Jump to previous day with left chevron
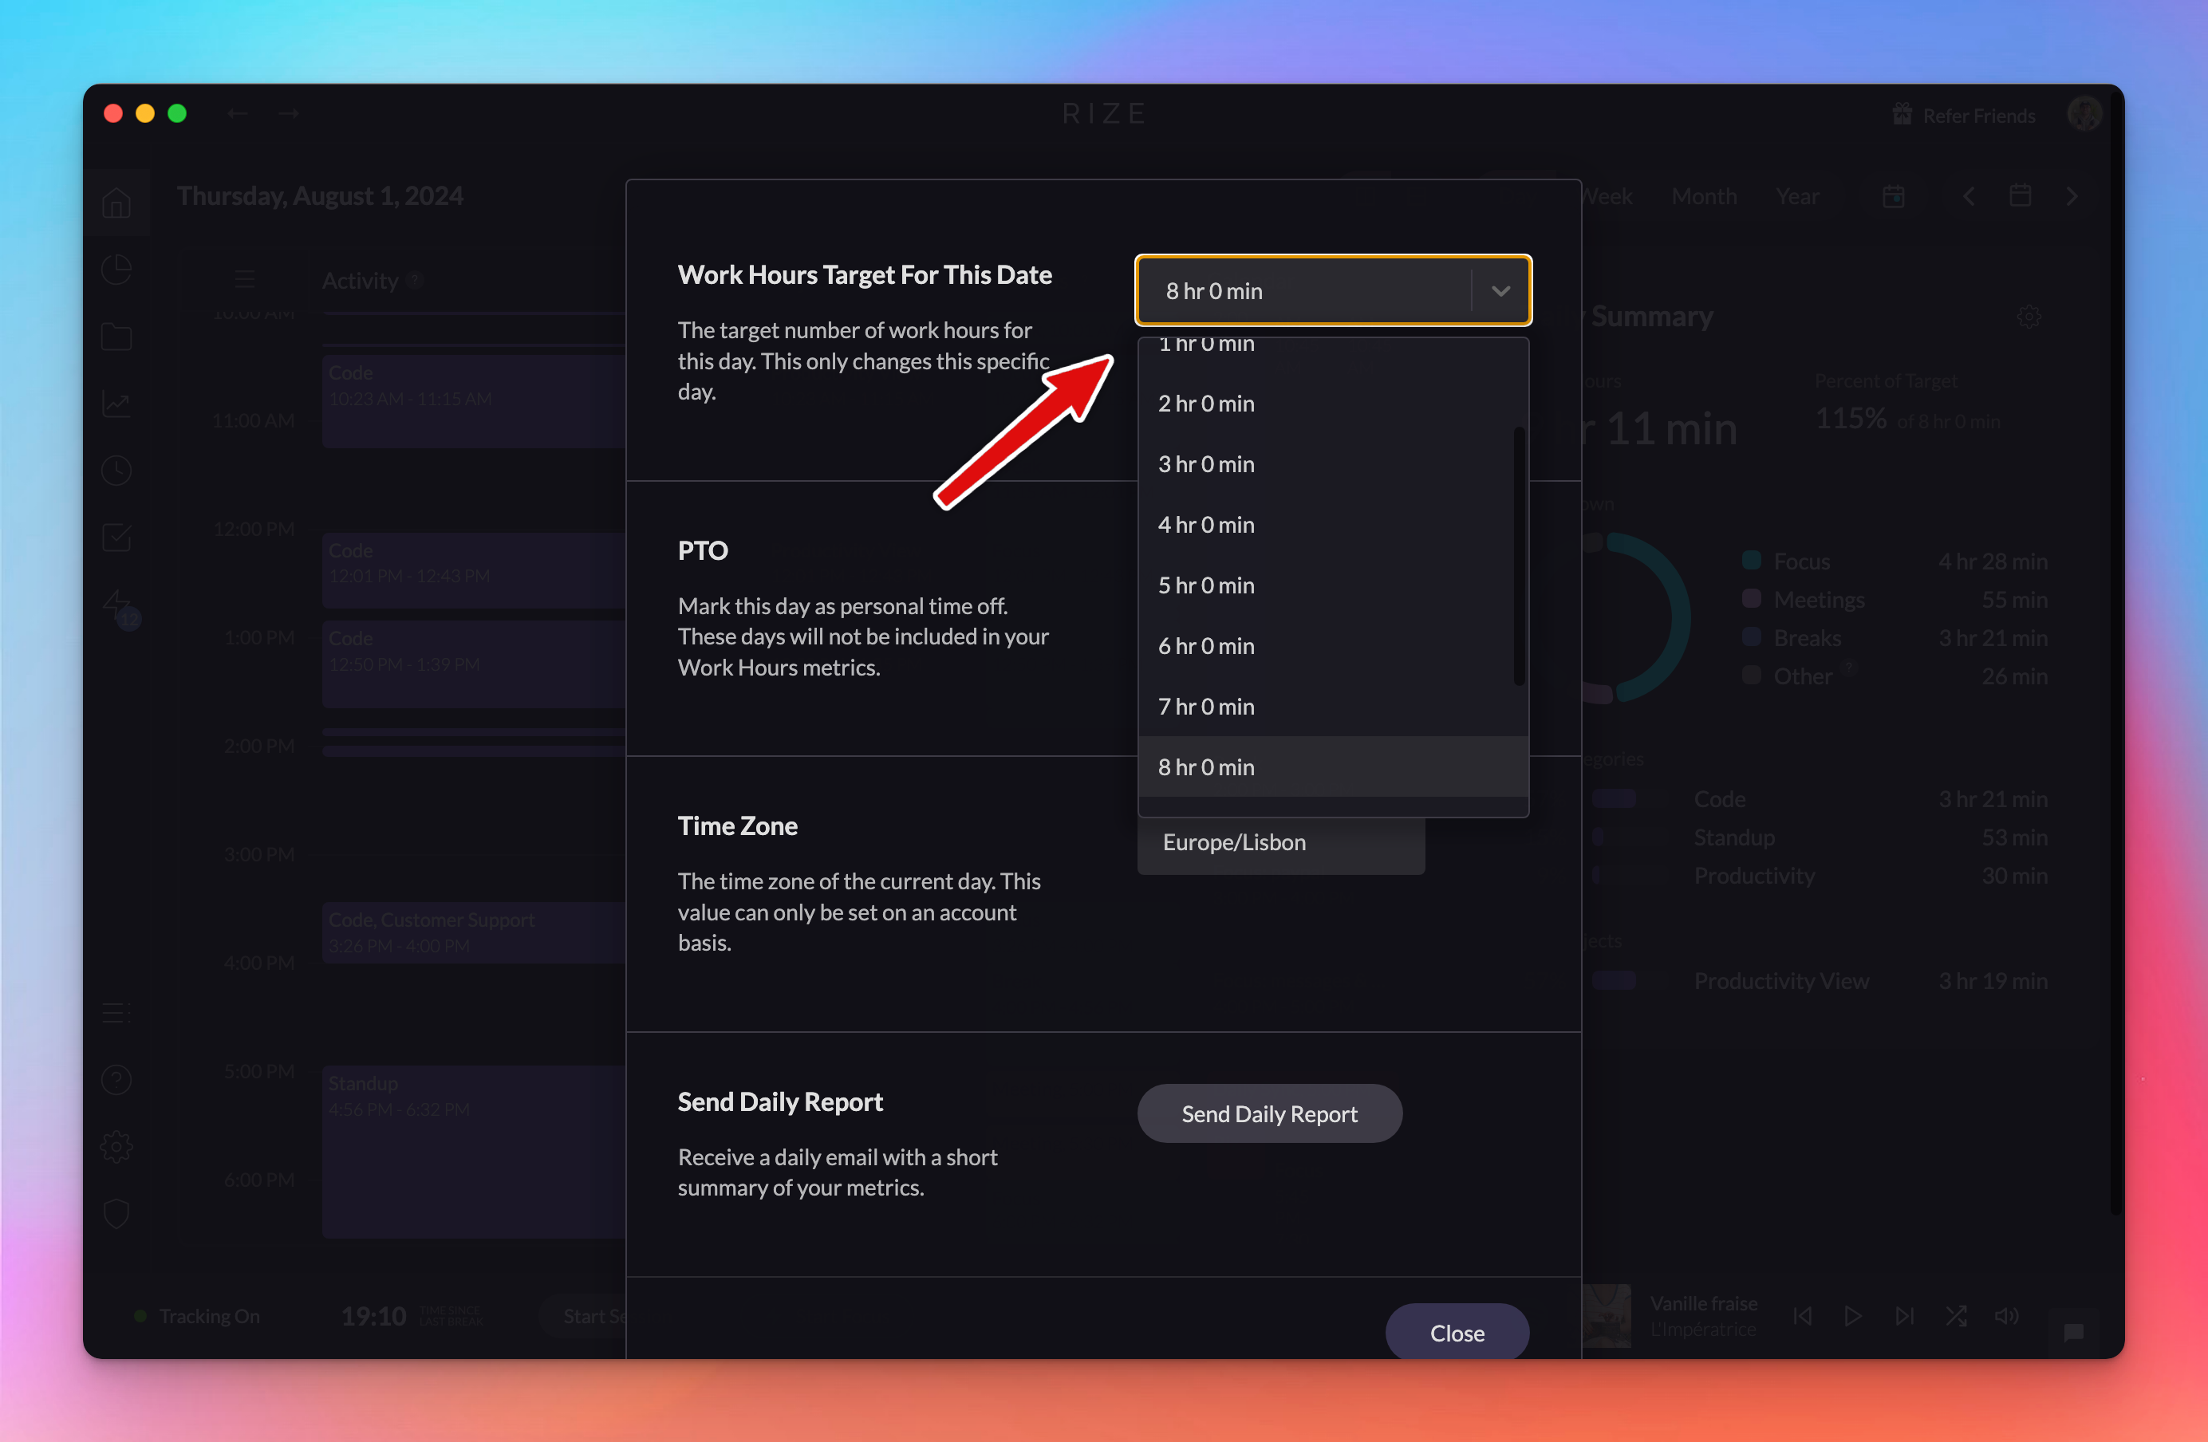 [1969, 196]
